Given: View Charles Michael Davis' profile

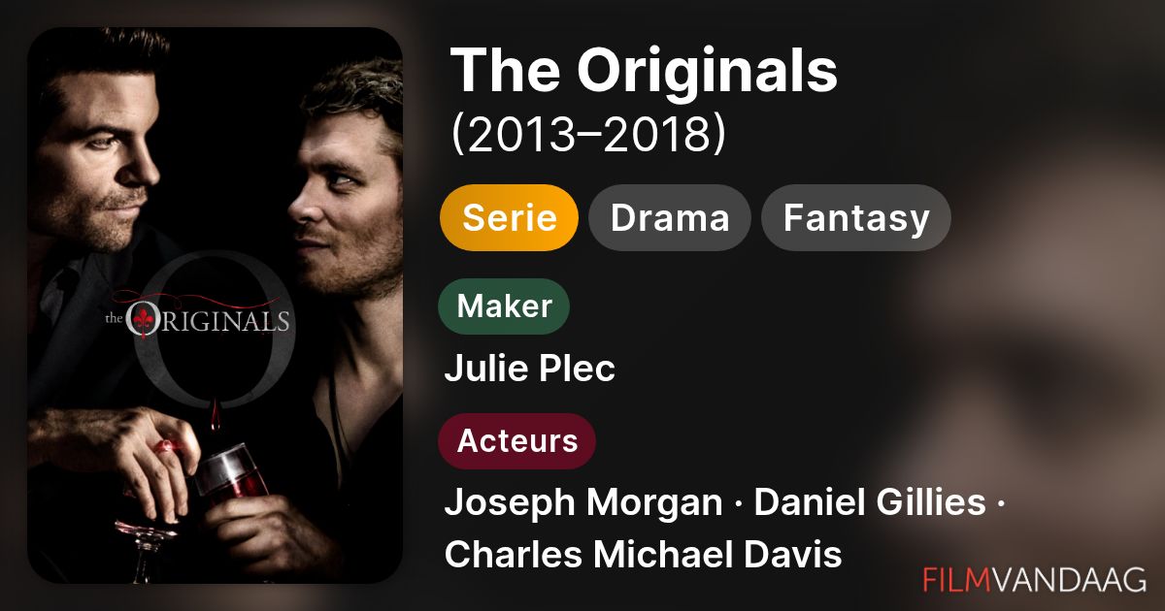Looking at the screenshot, I should point(643,554).
